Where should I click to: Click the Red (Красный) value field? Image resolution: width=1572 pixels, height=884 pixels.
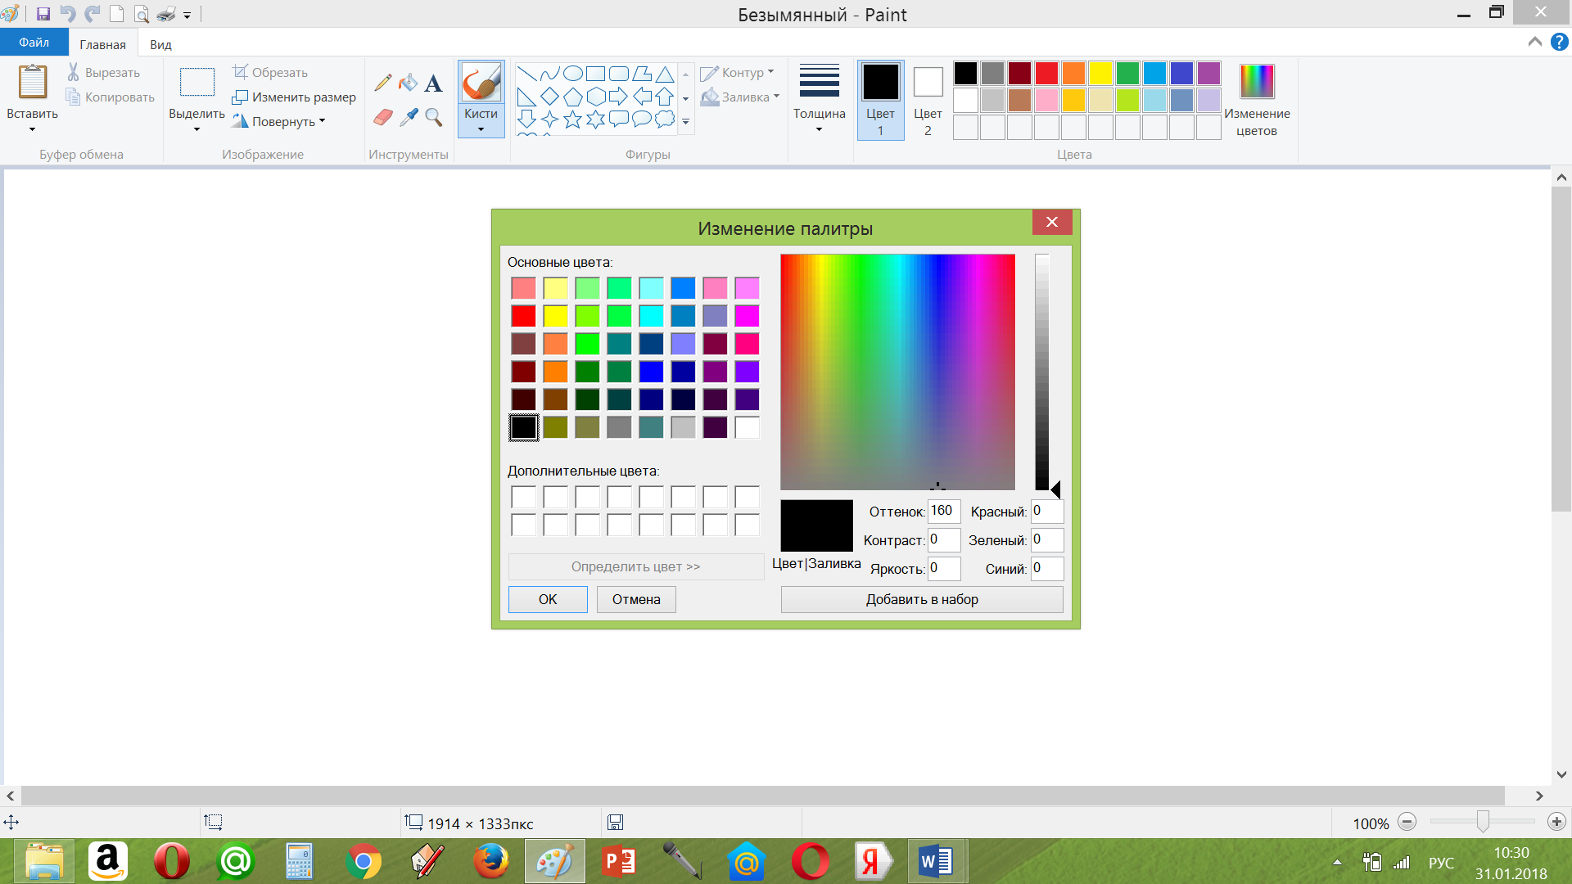[1047, 511]
